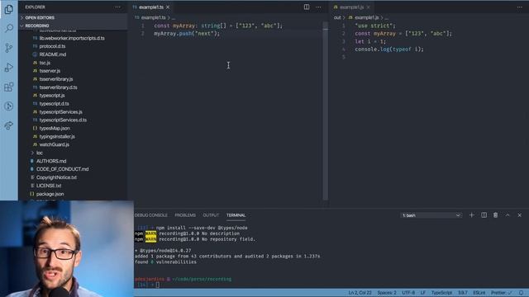Click Ln 2, Col 22 cursor position indicator
This screenshot has width=529, height=297.
pos(360,293)
